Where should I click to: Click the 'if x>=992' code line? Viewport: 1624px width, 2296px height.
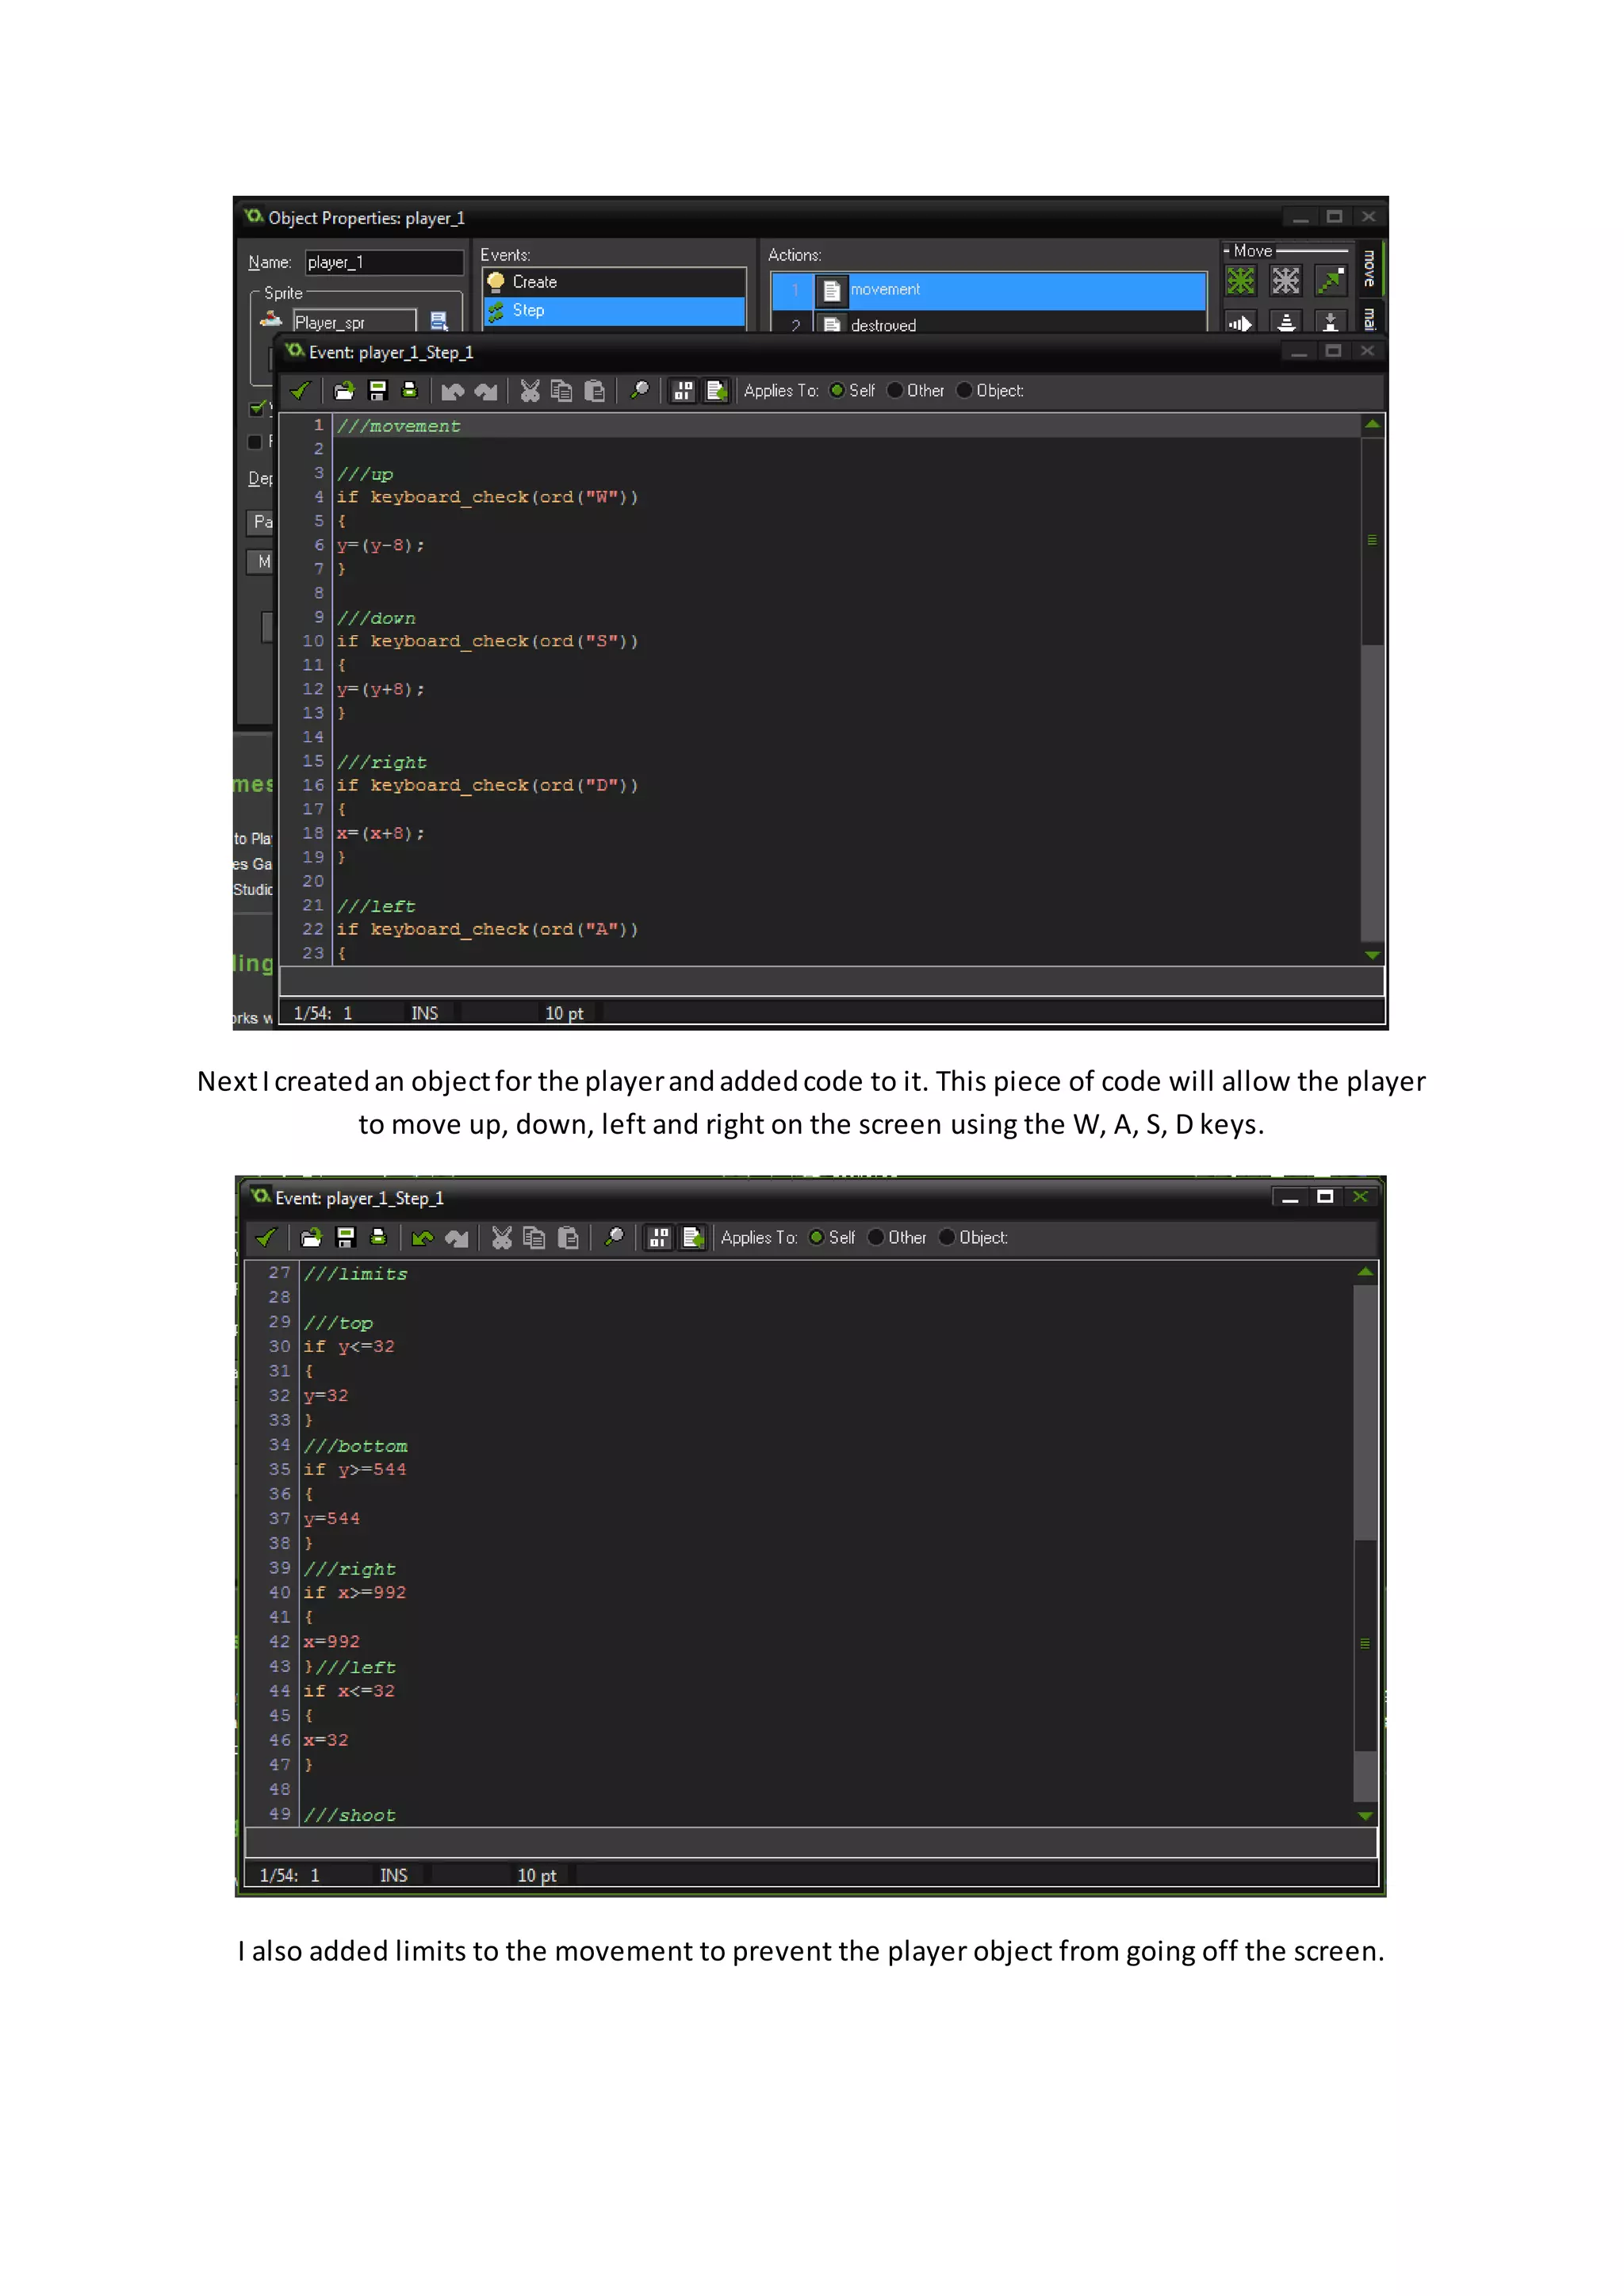click(x=355, y=1592)
